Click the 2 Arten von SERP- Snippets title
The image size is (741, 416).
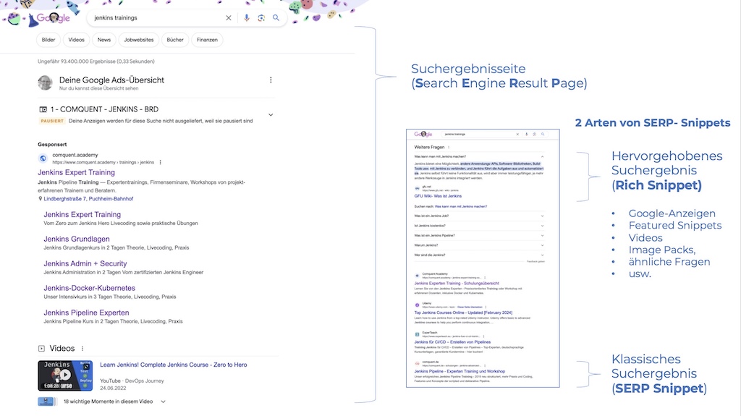pos(653,123)
